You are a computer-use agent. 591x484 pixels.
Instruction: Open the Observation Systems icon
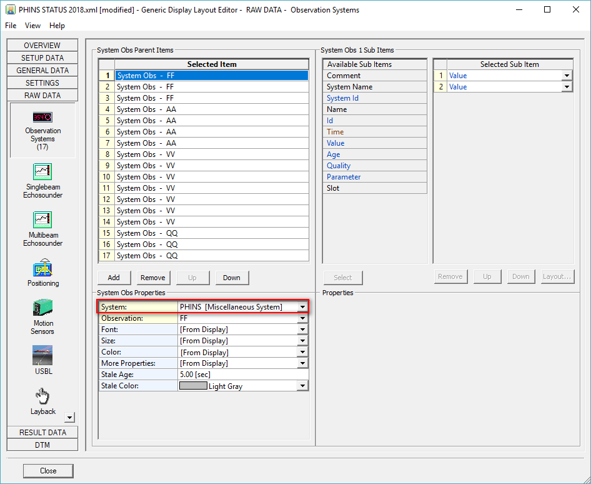pos(42,118)
